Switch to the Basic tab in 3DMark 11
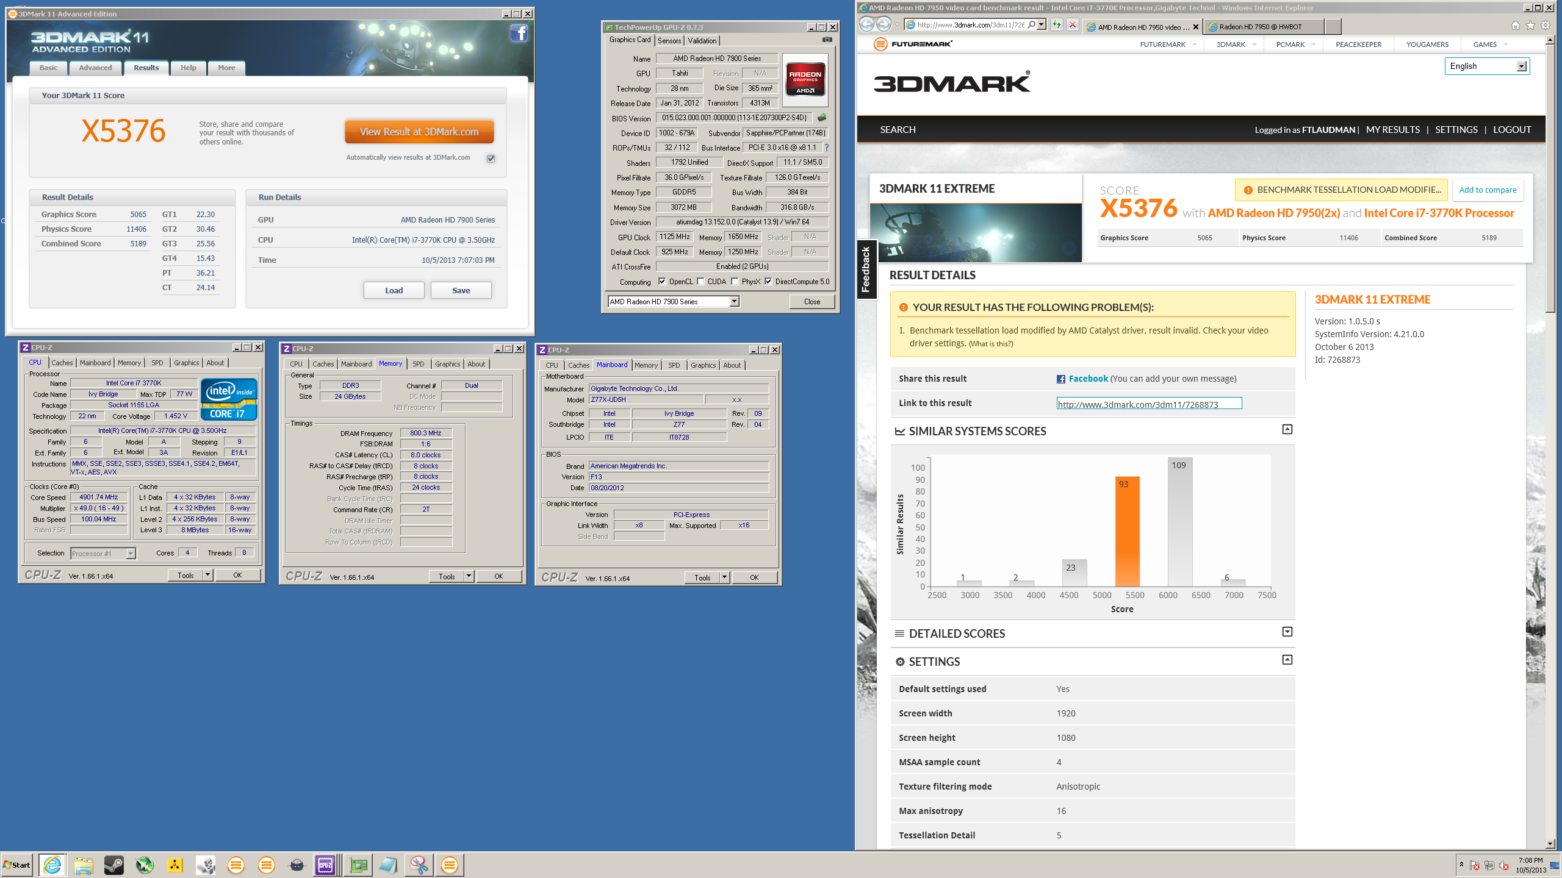This screenshot has width=1562, height=878. point(49,68)
